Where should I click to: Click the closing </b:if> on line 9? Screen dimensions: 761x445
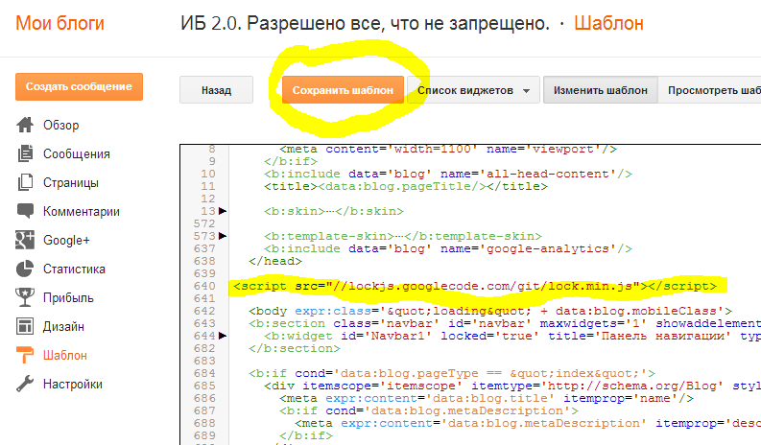click(x=291, y=161)
